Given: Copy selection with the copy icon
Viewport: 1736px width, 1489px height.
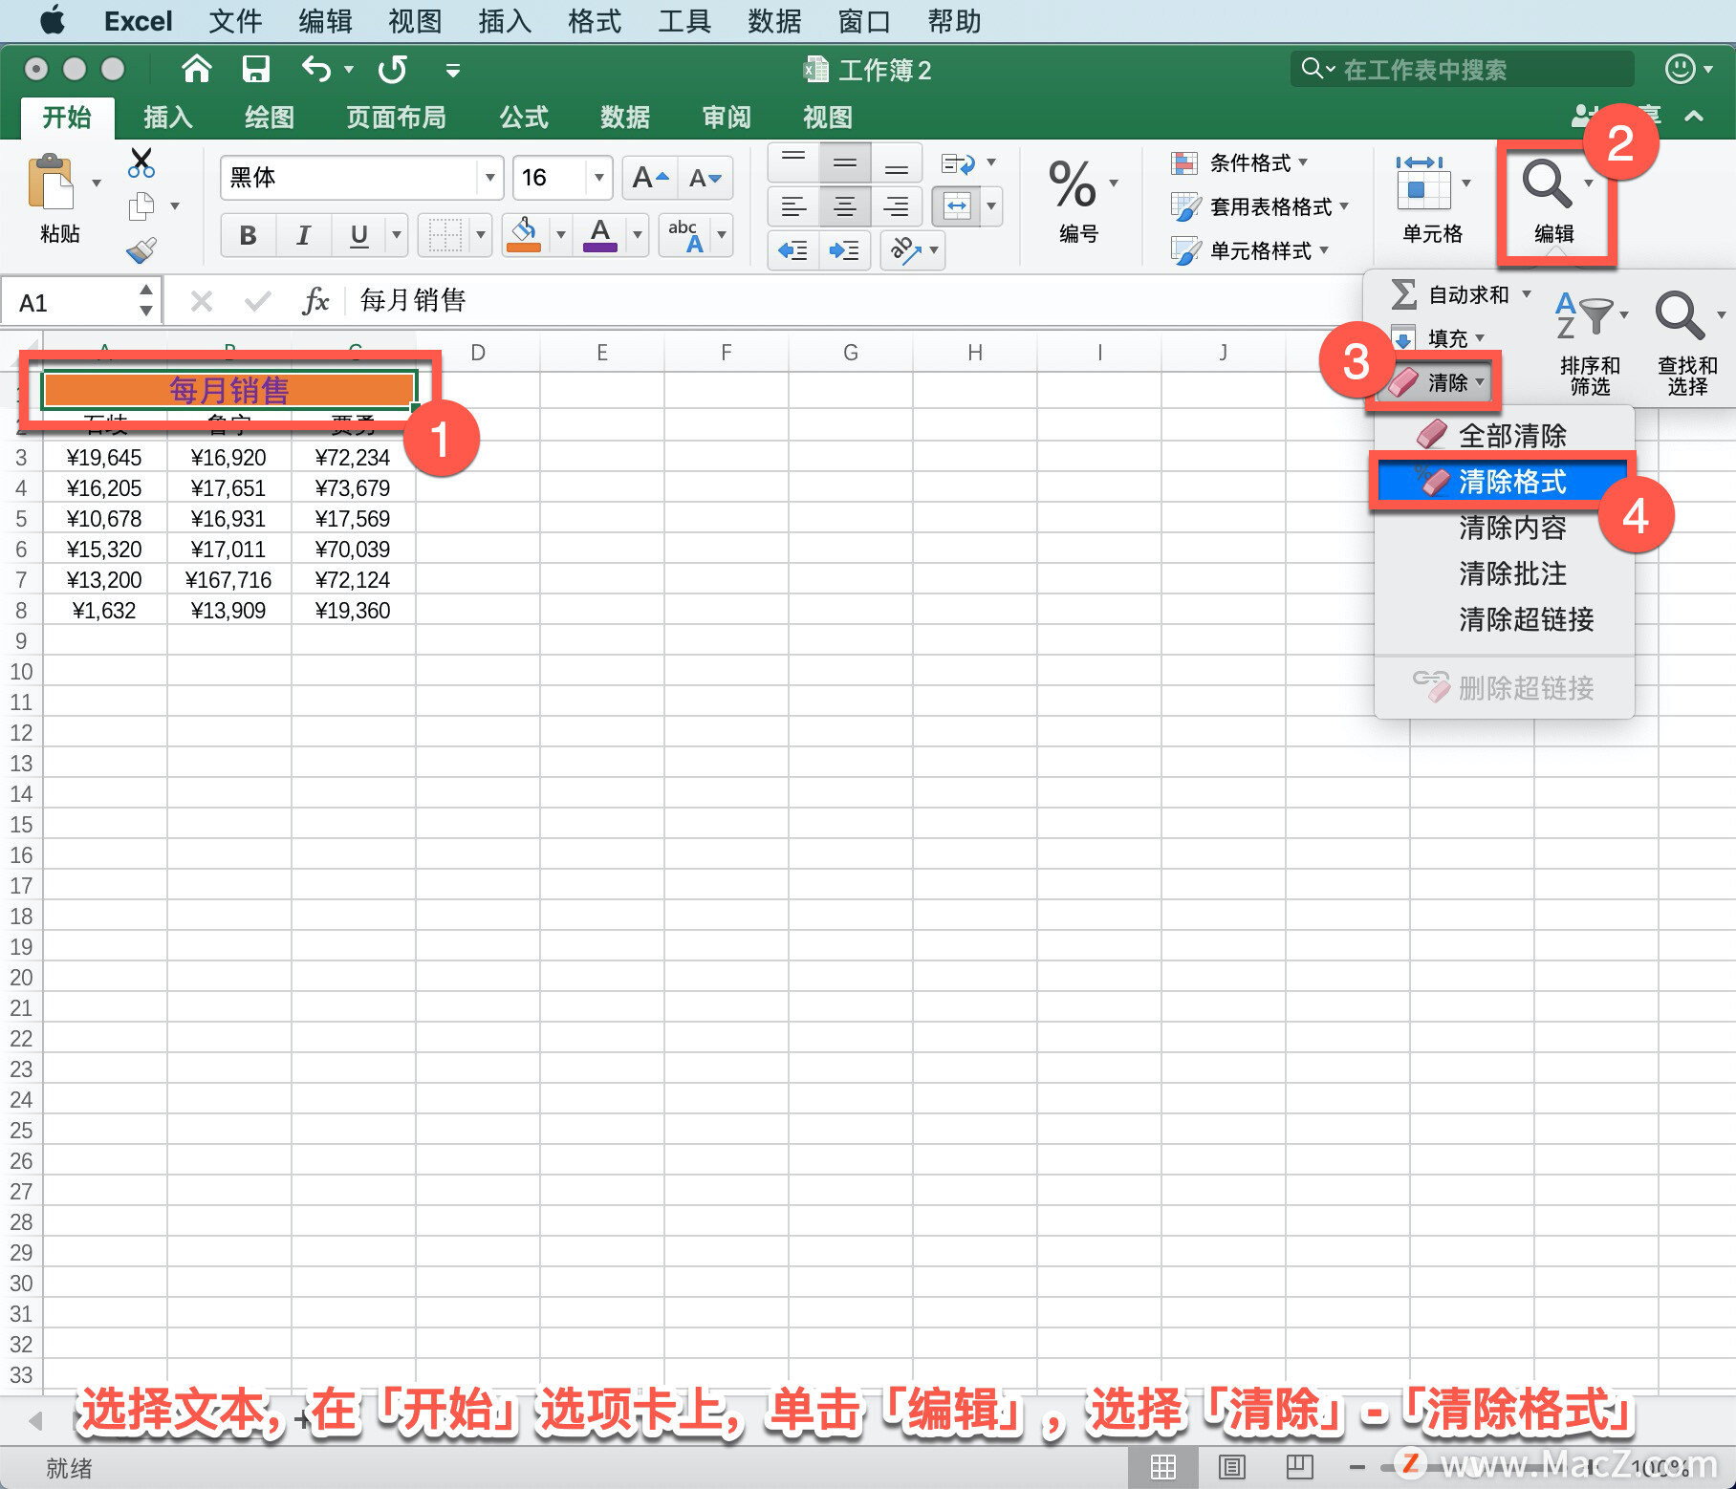Looking at the screenshot, I should coord(141,205).
